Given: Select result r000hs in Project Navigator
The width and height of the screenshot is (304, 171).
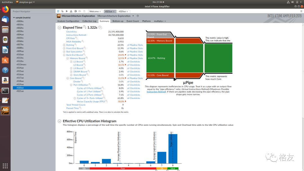Looking at the screenshot, I should point(20,21).
